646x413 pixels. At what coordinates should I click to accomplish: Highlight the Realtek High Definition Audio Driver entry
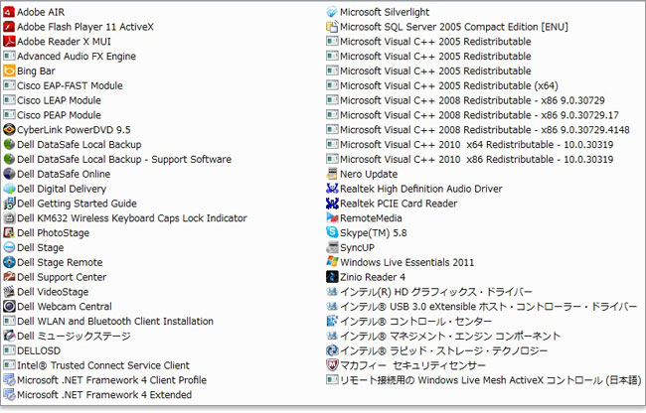coord(420,189)
